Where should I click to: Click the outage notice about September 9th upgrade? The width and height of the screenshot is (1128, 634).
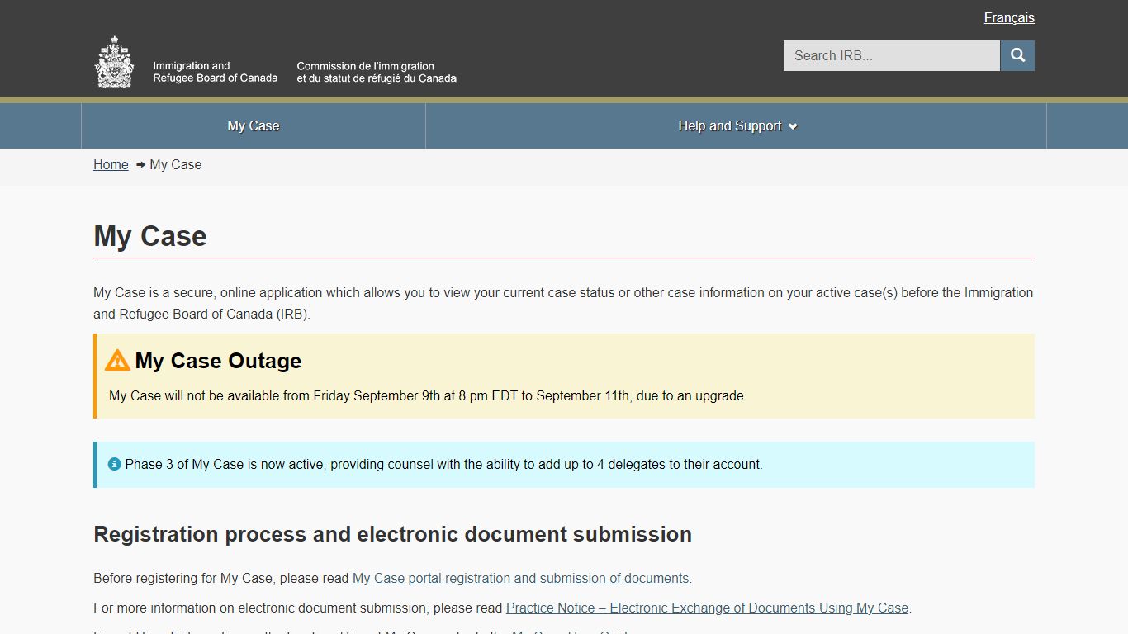click(x=428, y=395)
